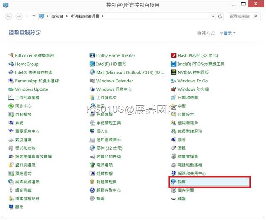Open the 同步中心 green sync icon
266x220 pixels.
click(11, 106)
